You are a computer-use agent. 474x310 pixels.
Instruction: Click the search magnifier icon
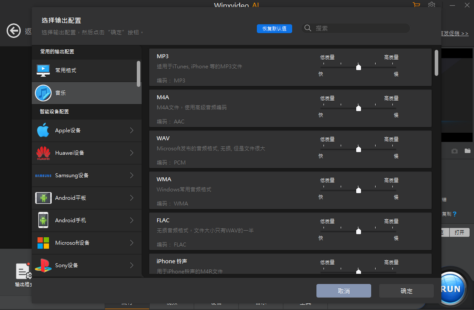click(x=308, y=28)
